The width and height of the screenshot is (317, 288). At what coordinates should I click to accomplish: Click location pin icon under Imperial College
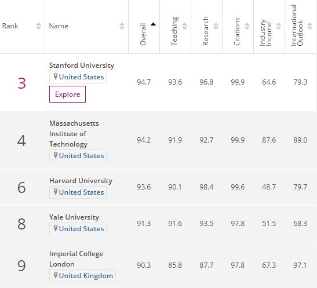(56, 275)
